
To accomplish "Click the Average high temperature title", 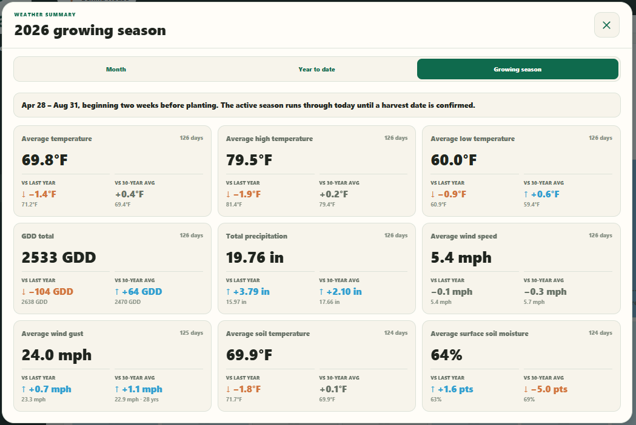I will pos(269,139).
